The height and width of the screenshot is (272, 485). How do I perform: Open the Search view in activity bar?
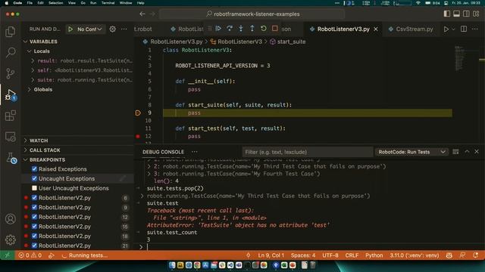pyautogui.click(x=10, y=52)
